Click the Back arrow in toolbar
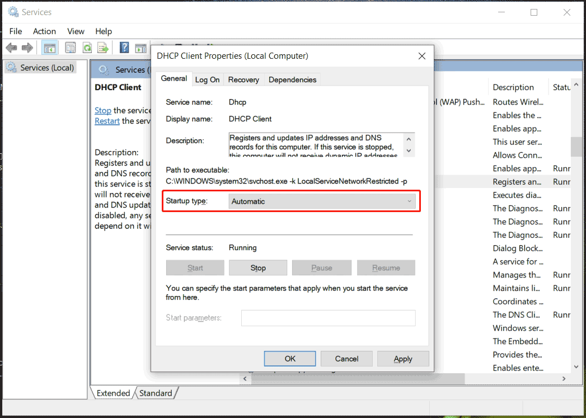The width and height of the screenshot is (586, 418). coord(11,48)
